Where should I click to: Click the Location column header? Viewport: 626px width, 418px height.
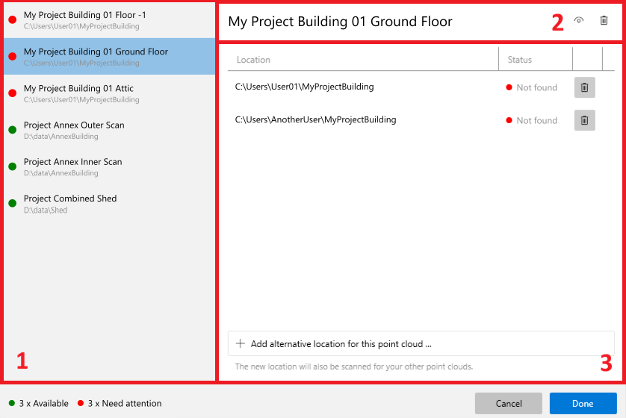(x=254, y=60)
